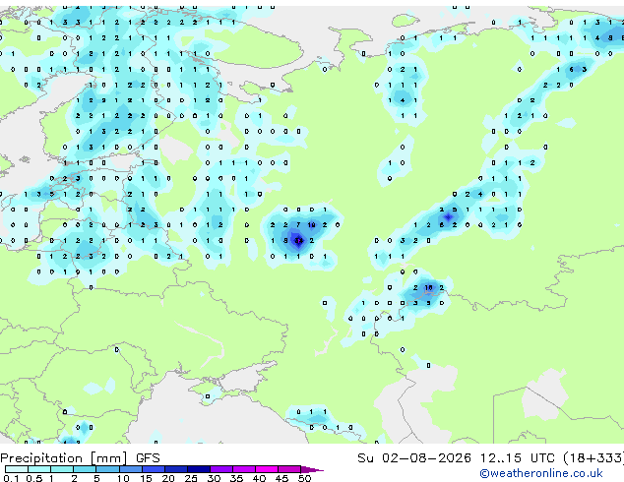Select the 30–35 mm purple legend swatch
The height and width of the screenshot is (482, 624).
point(220,469)
